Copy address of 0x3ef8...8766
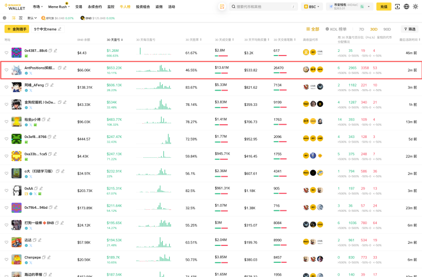 pos(49,137)
